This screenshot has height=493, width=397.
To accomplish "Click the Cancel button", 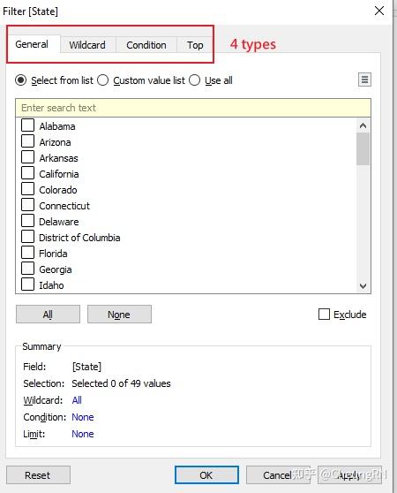I will [278, 474].
